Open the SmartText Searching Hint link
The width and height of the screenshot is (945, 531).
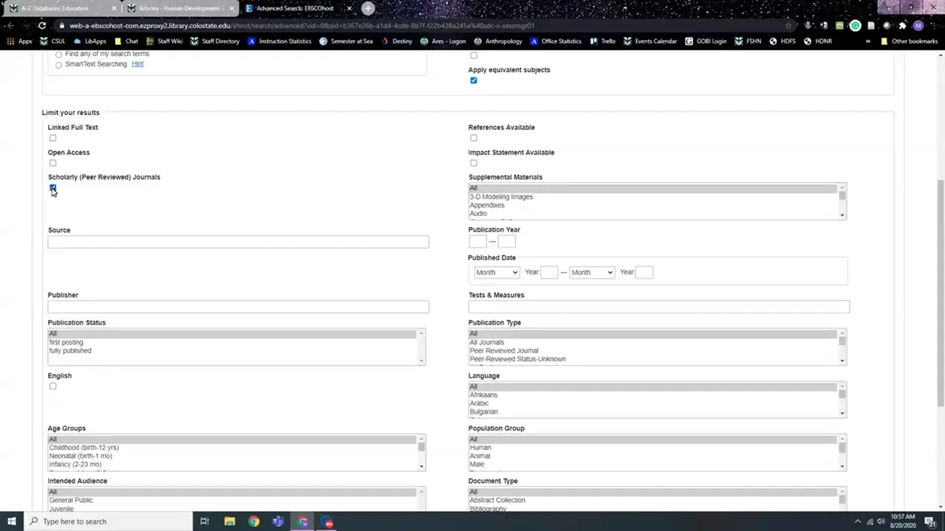pos(137,64)
